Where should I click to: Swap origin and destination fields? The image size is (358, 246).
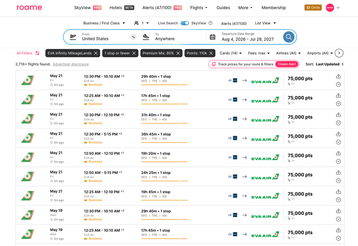(133, 37)
